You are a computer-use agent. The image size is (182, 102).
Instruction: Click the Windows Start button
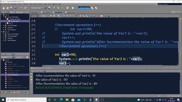tap(3, 100)
